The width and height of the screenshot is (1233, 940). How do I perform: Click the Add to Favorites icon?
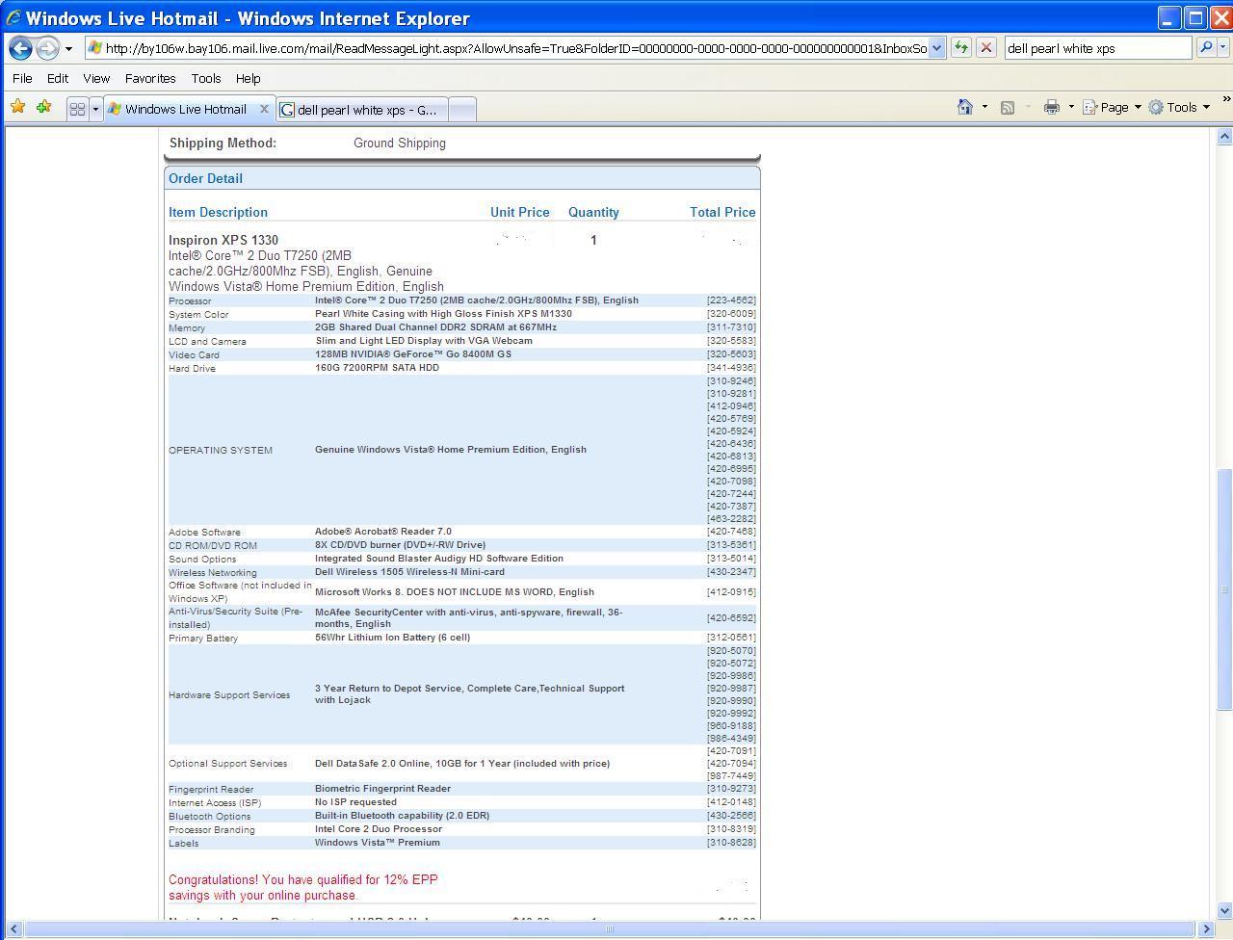43,107
